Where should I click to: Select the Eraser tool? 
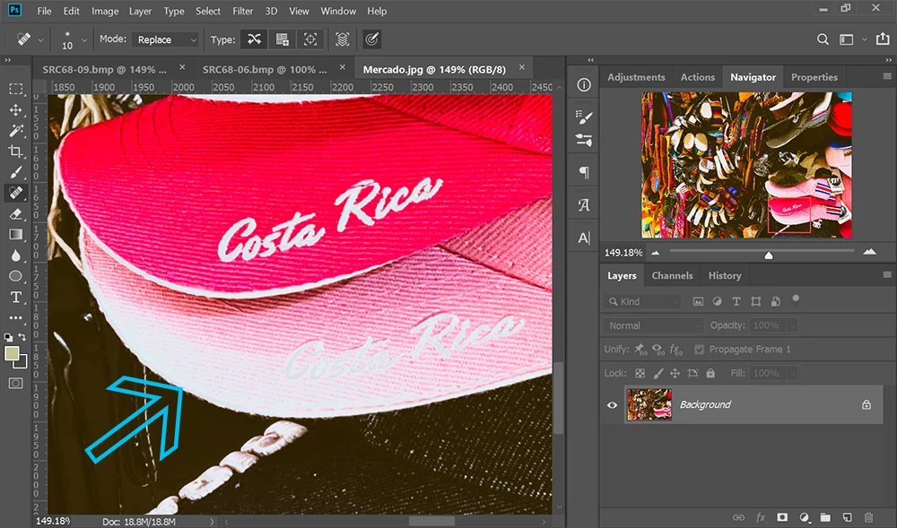16,213
